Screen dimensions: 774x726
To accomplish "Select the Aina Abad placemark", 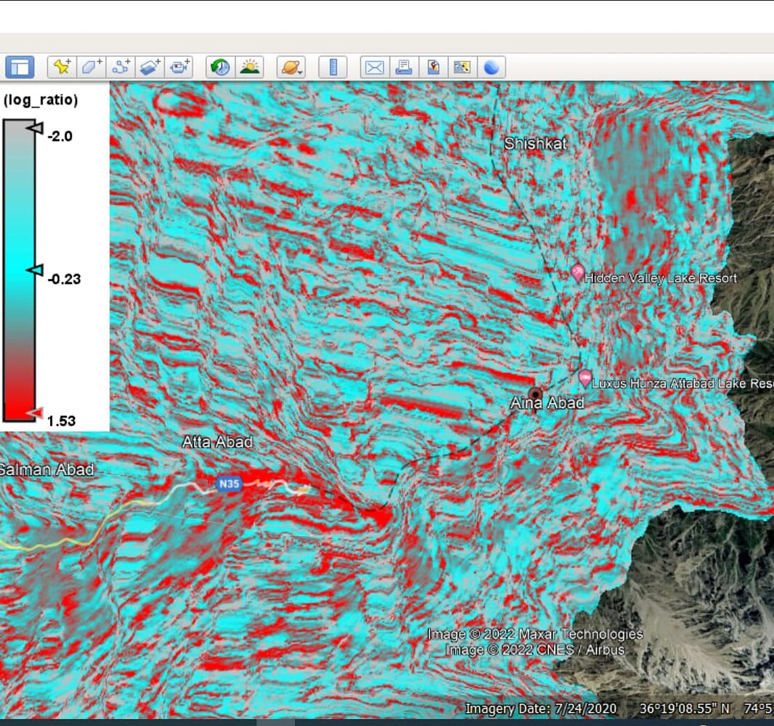I will [535, 393].
